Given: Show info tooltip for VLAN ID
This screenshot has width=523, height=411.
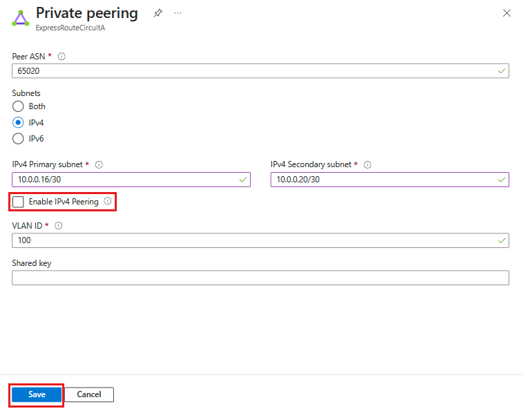Looking at the screenshot, I should coord(59,225).
